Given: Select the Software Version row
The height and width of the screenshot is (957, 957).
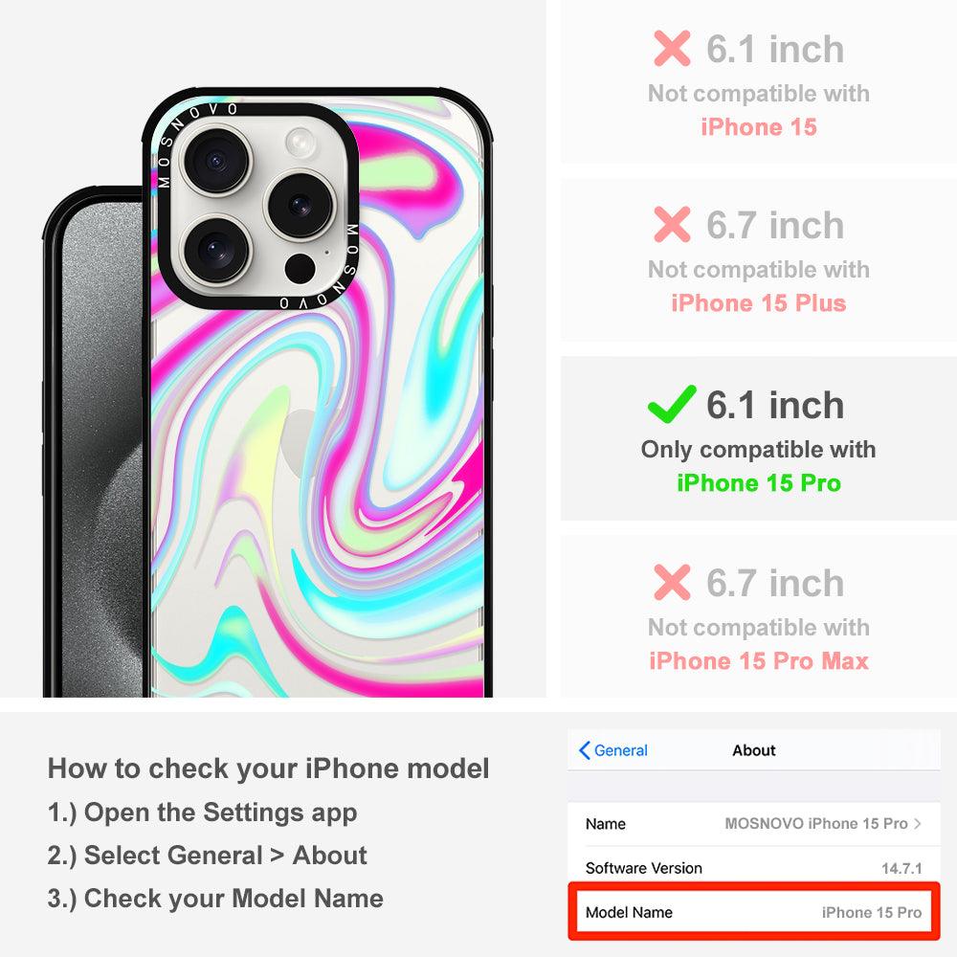Looking at the screenshot, I should pos(754,867).
